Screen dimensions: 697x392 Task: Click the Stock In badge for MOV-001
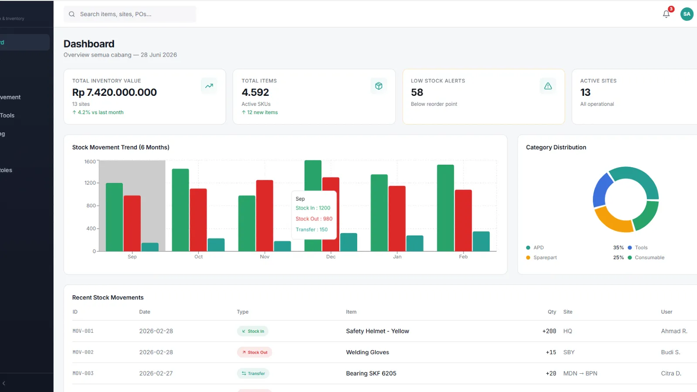coord(253,331)
